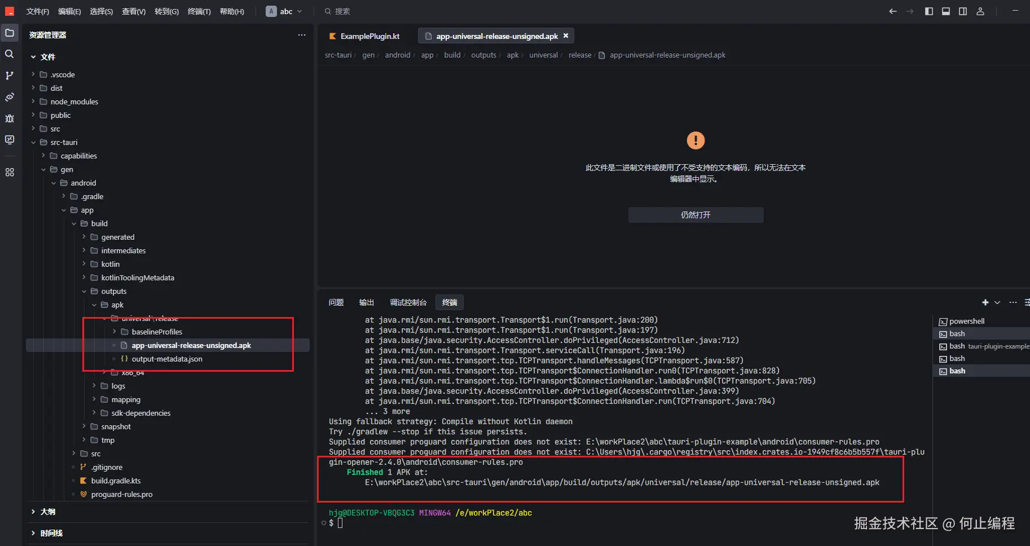Switch to the ExamplePlugin.kt editor tab

(364, 36)
